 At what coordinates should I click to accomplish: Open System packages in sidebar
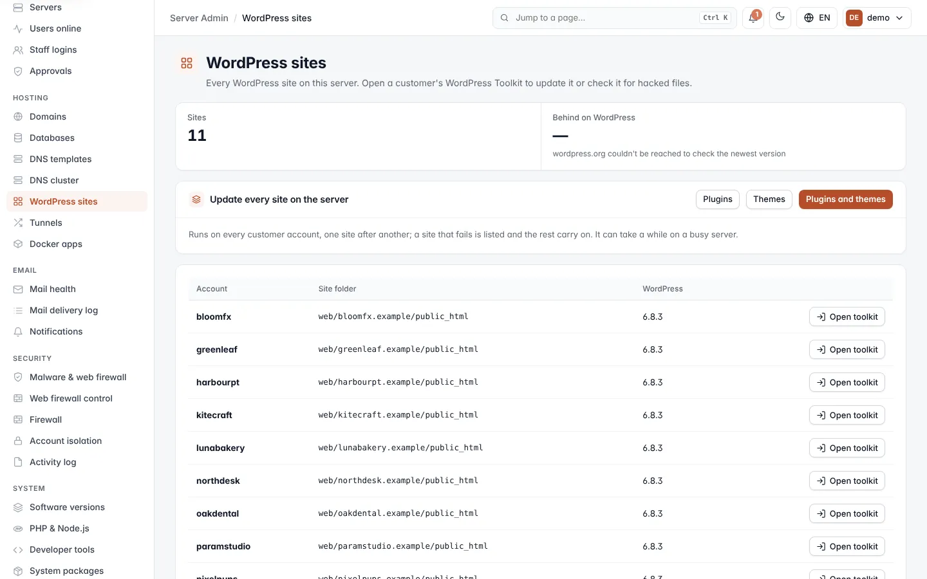(x=77, y=571)
